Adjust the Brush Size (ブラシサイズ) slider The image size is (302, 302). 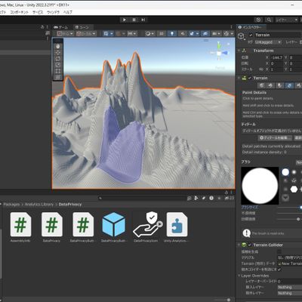(289, 208)
